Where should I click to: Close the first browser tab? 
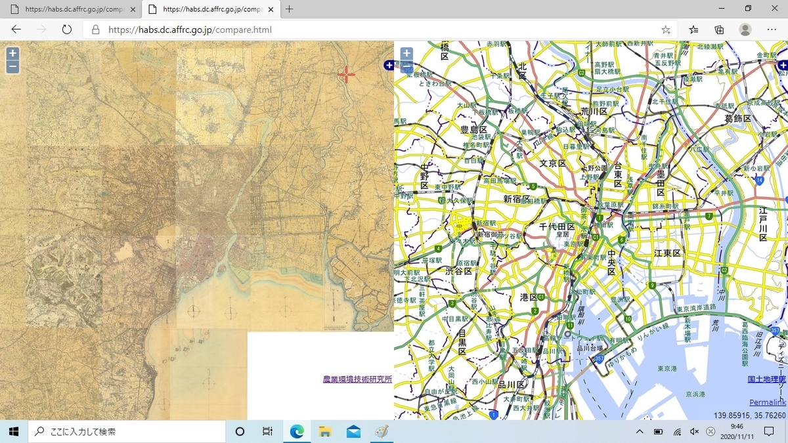[133, 10]
